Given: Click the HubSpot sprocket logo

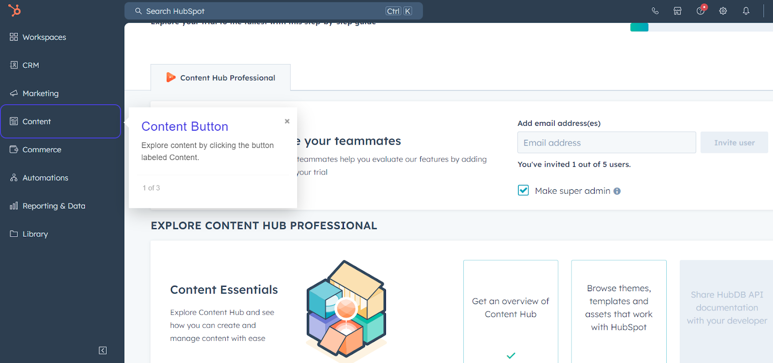Looking at the screenshot, I should (14, 10).
